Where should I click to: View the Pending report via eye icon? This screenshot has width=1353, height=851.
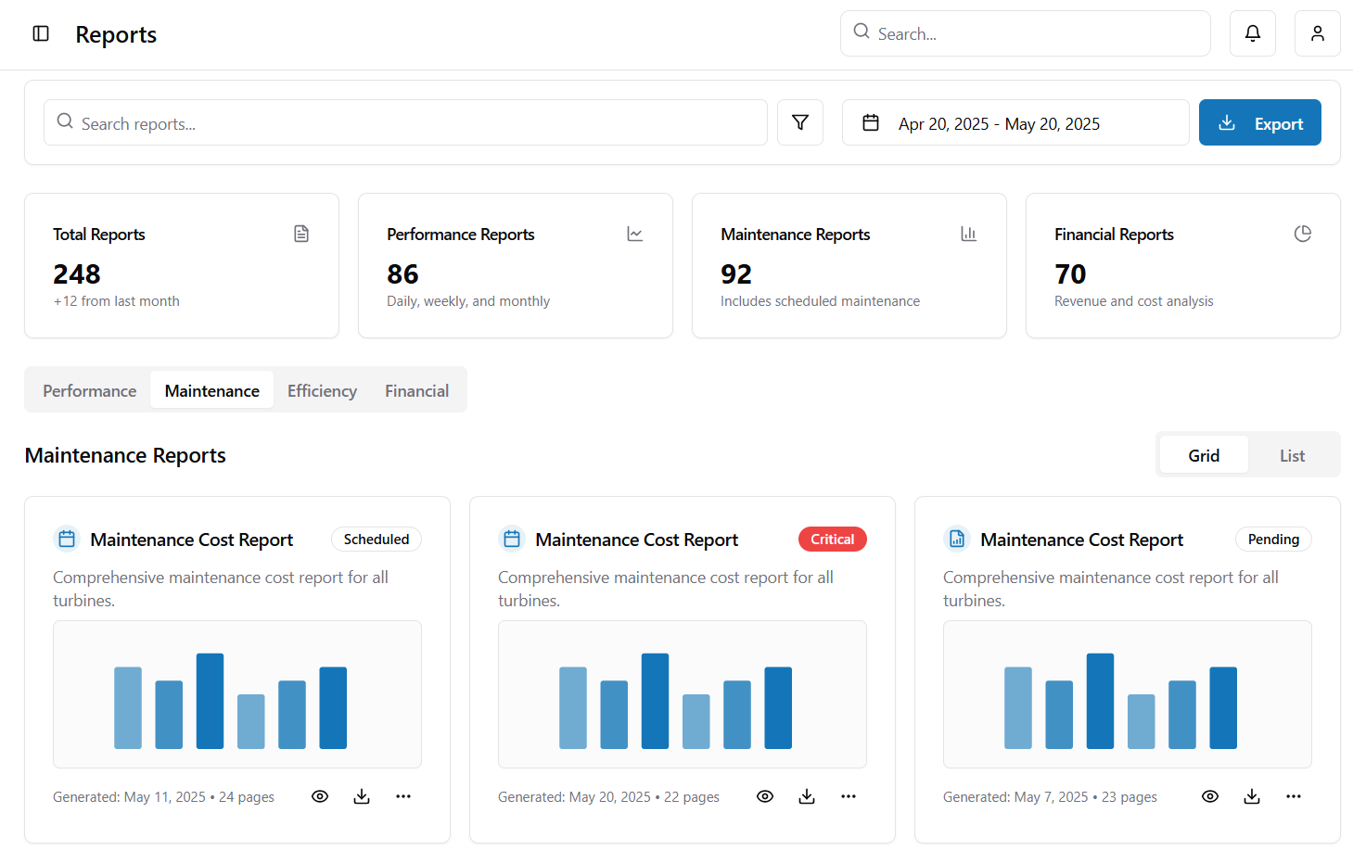coord(1210,796)
